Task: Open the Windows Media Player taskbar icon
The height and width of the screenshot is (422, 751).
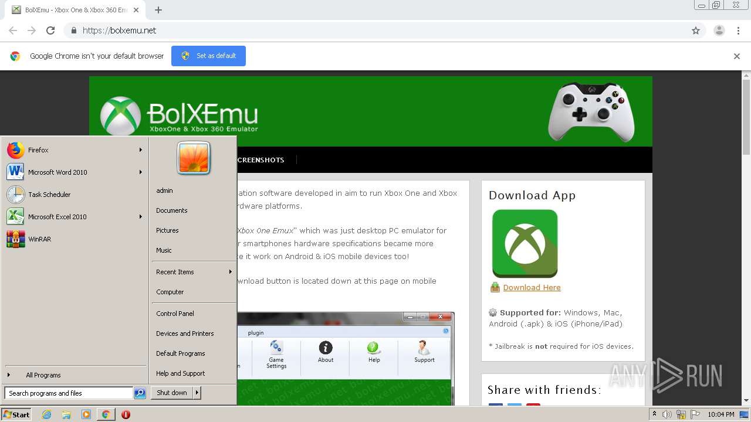Action: coord(86,414)
